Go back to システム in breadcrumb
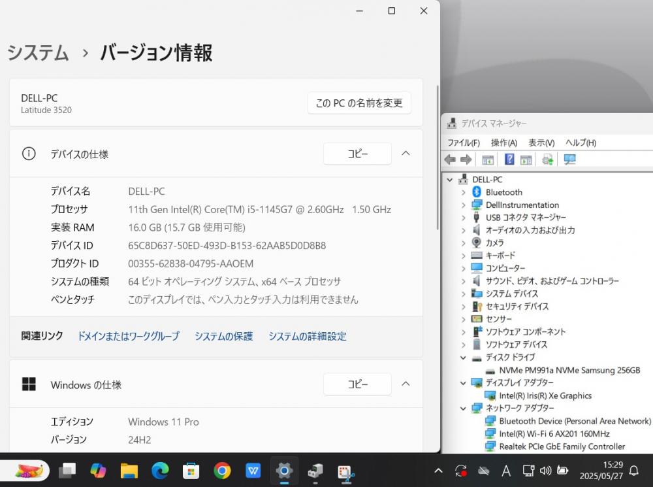 (x=38, y=53)
